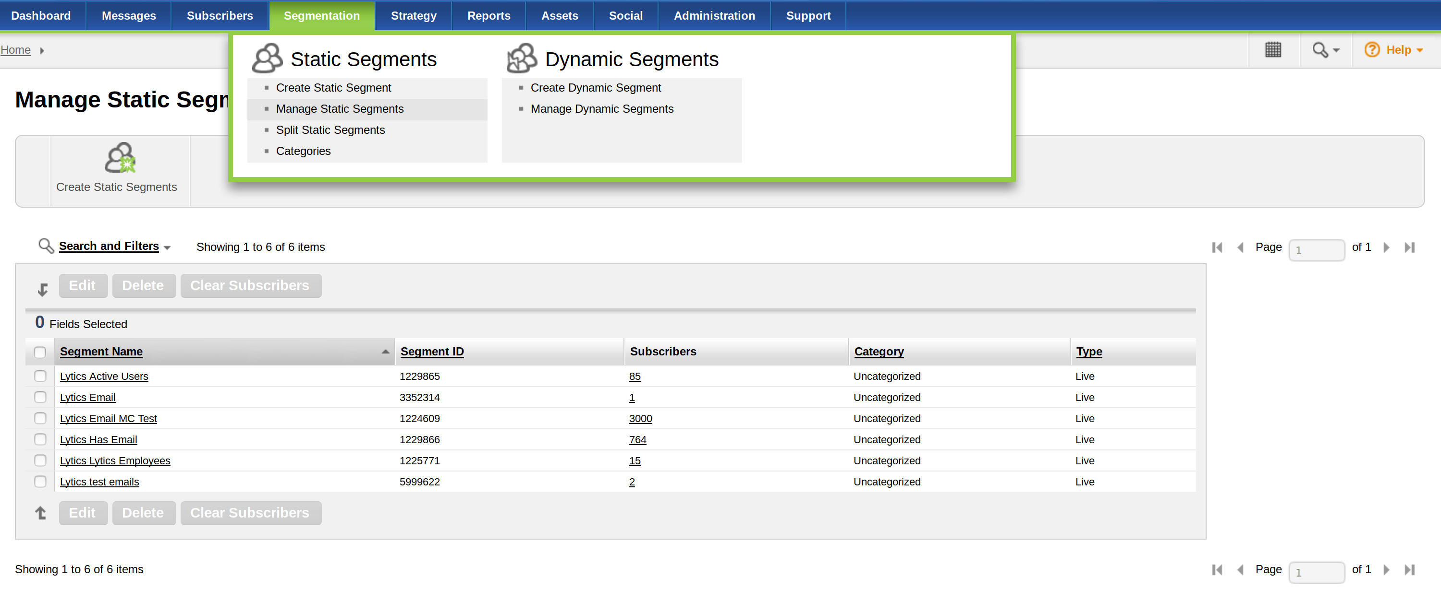Select Categories menu item
This screenshot has width=1441, height=613.
click(x=303, y=151)
